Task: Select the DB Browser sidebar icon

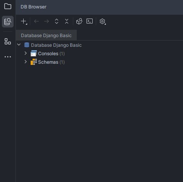Action: point(8,22)
